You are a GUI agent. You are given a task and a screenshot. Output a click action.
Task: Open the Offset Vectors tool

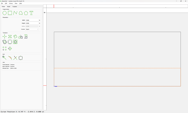[x=5, y=42]
